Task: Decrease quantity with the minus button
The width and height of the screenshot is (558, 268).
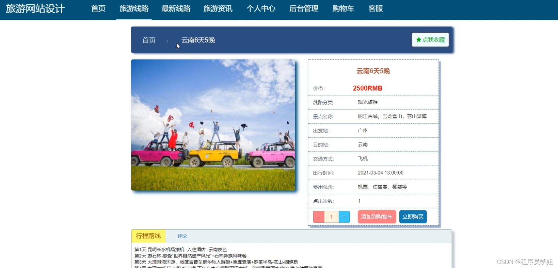Action: click(319, 217)
